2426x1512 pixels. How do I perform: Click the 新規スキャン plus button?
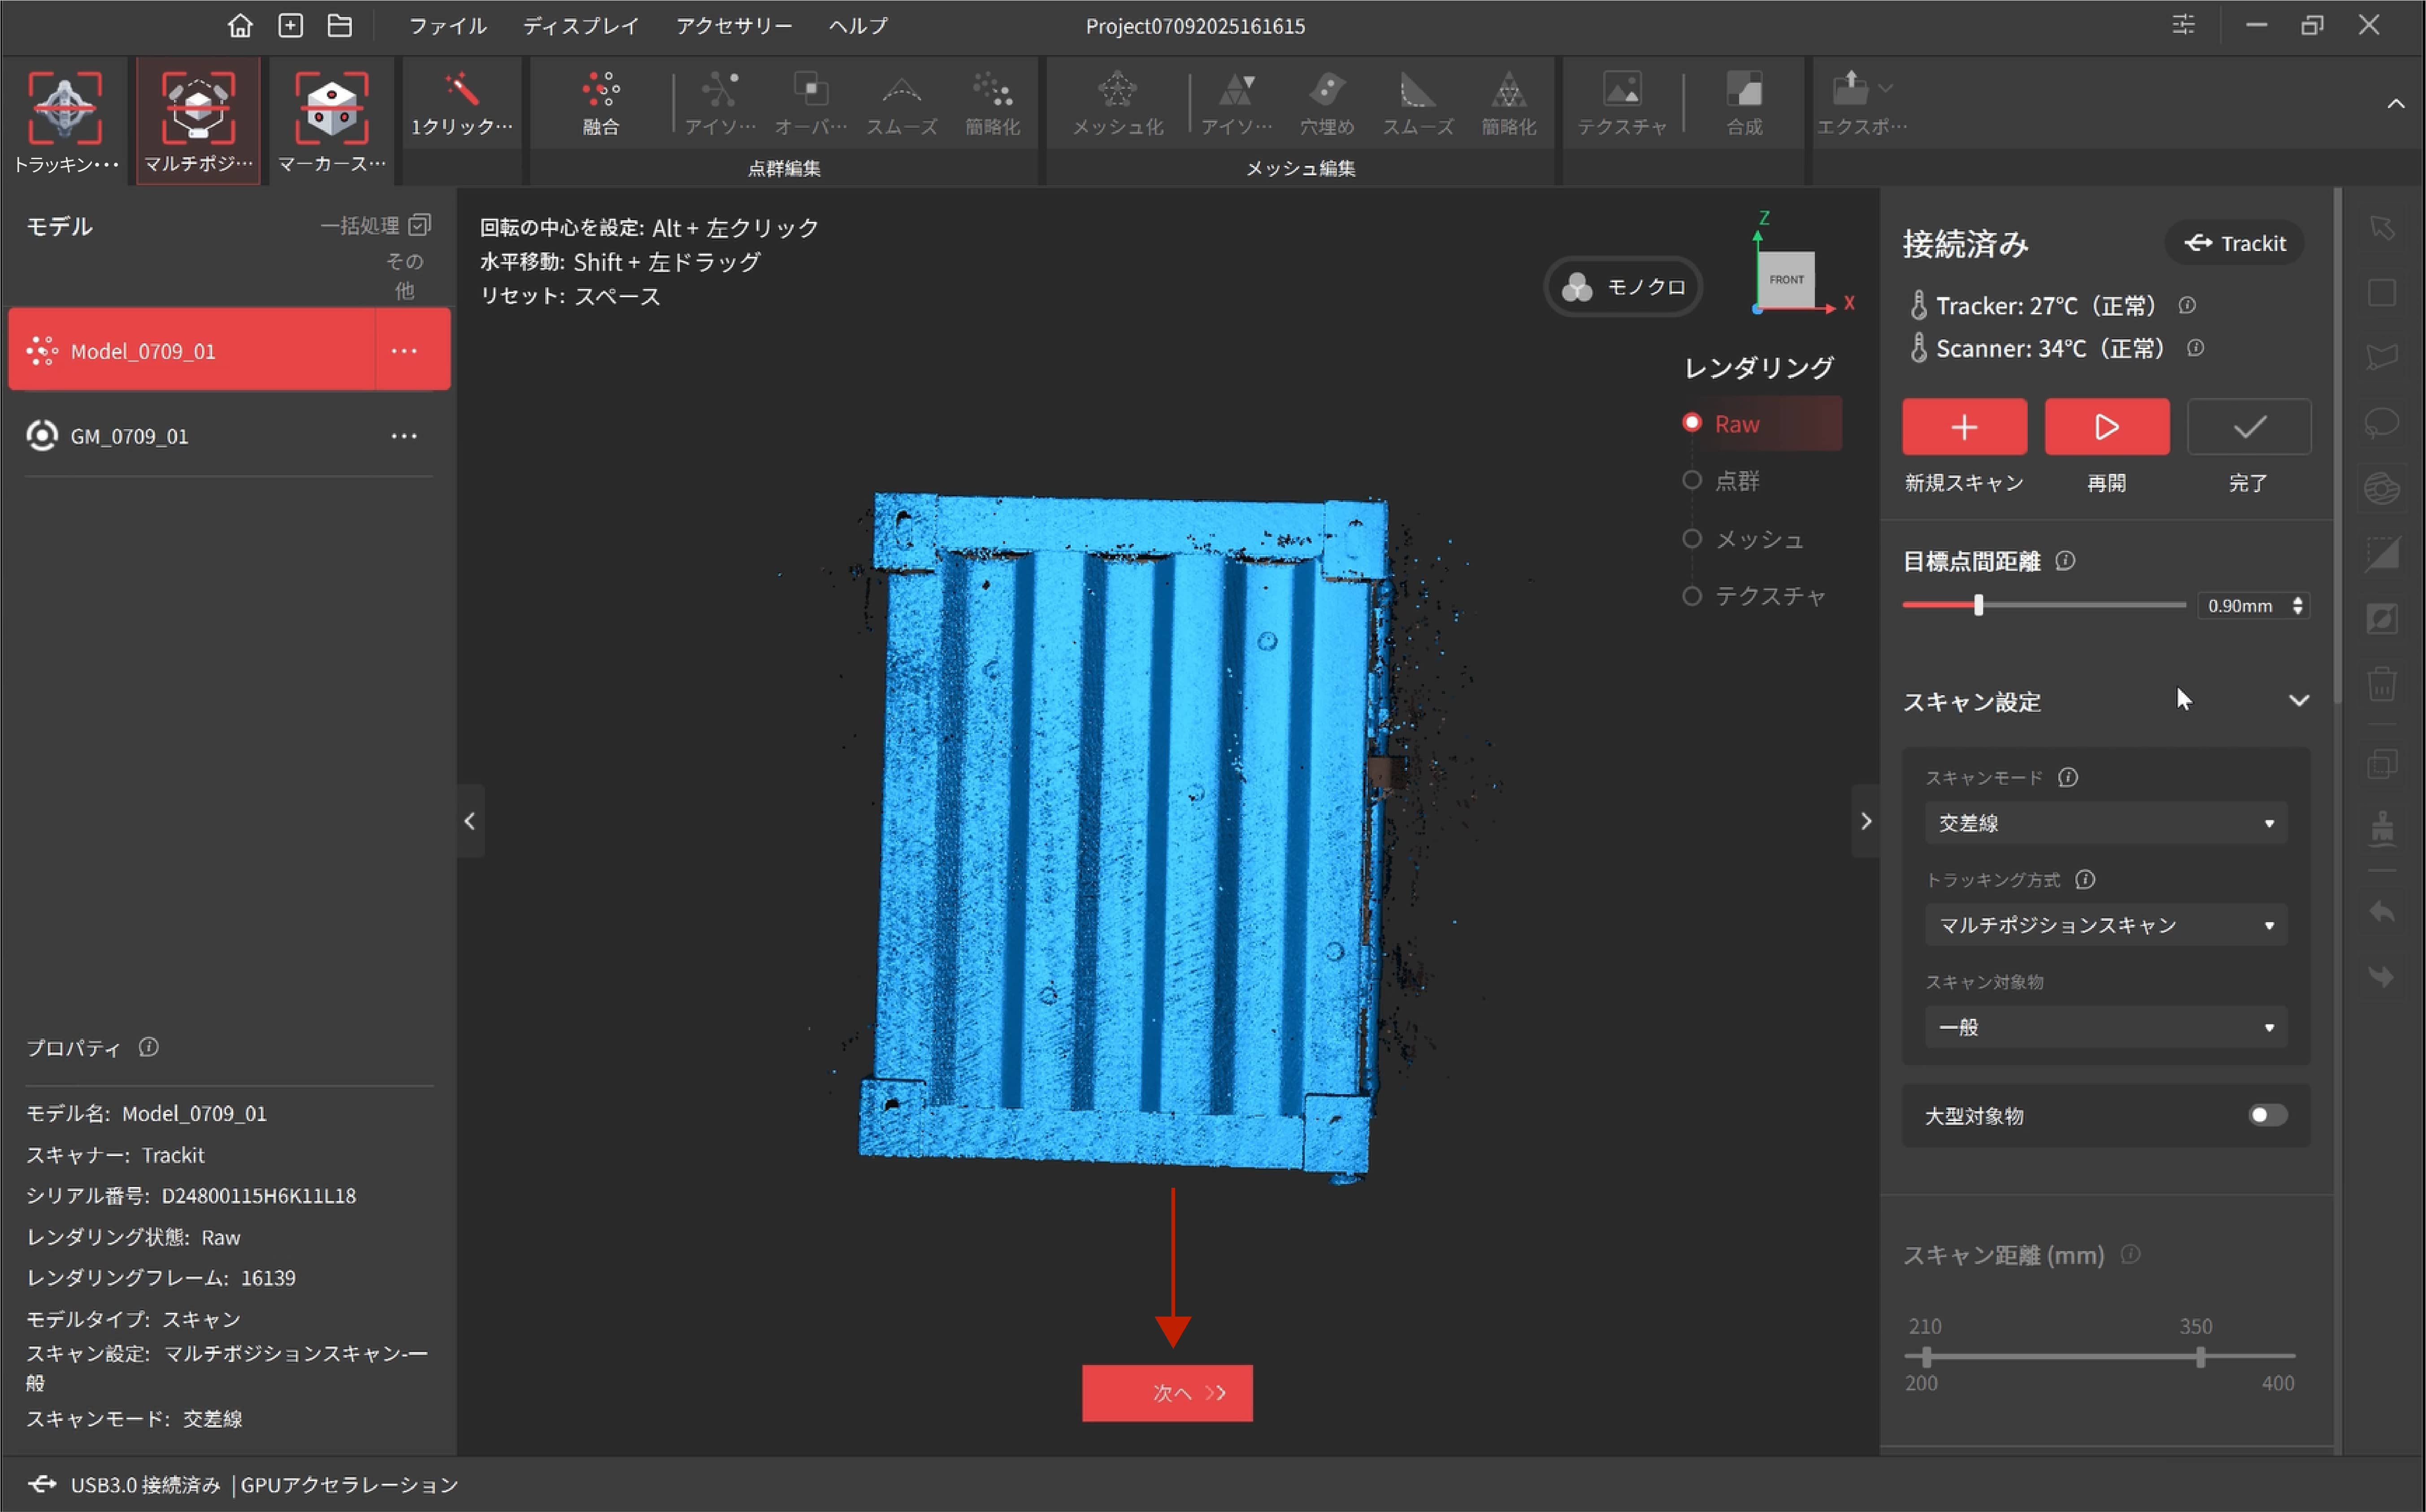point(1964,427)
